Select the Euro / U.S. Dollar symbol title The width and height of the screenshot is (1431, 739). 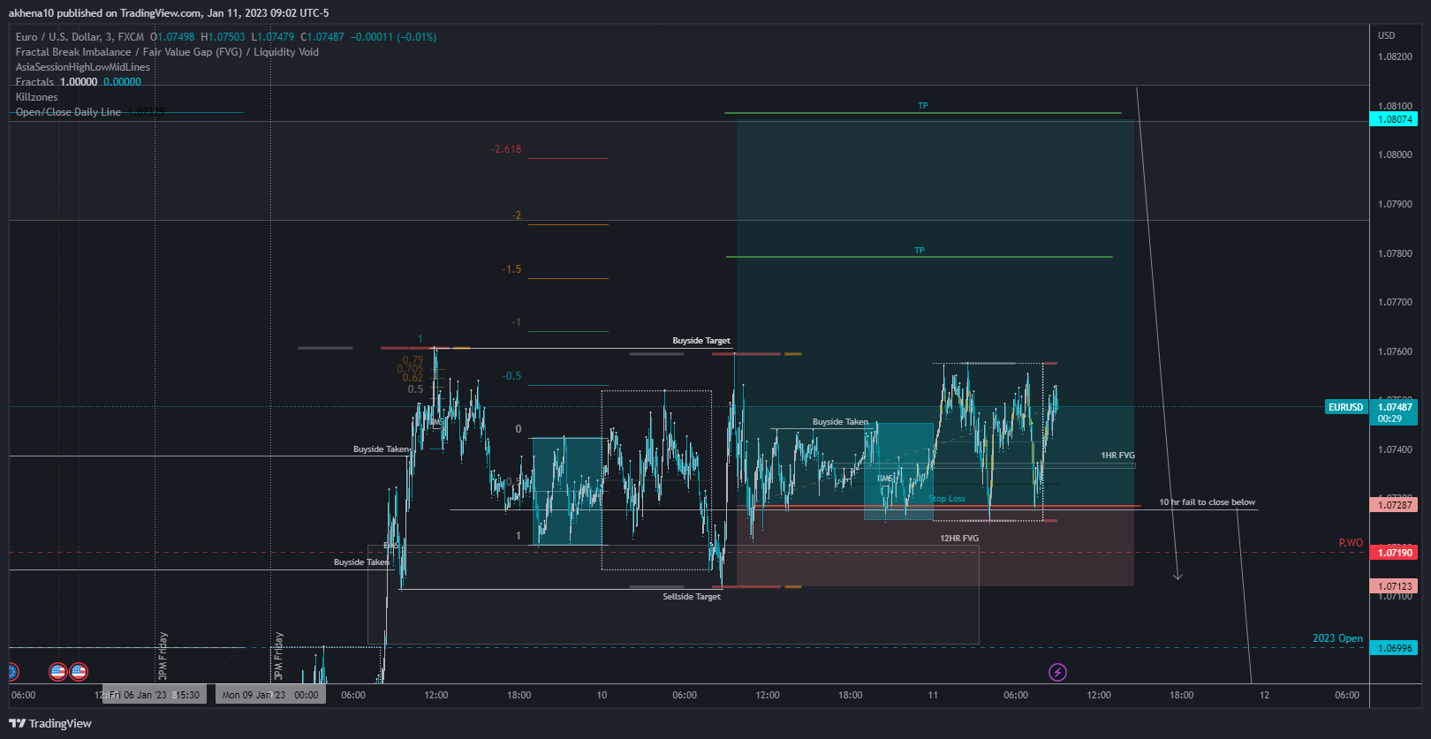coord(79,37)
